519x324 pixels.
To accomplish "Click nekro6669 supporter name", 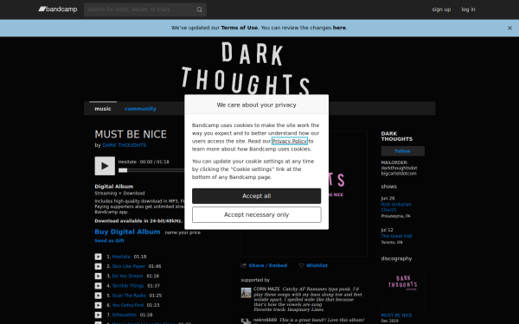I will [x=265, y=320].
